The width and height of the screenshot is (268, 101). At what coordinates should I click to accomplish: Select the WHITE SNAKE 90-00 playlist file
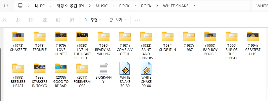(x=146, y=75)
